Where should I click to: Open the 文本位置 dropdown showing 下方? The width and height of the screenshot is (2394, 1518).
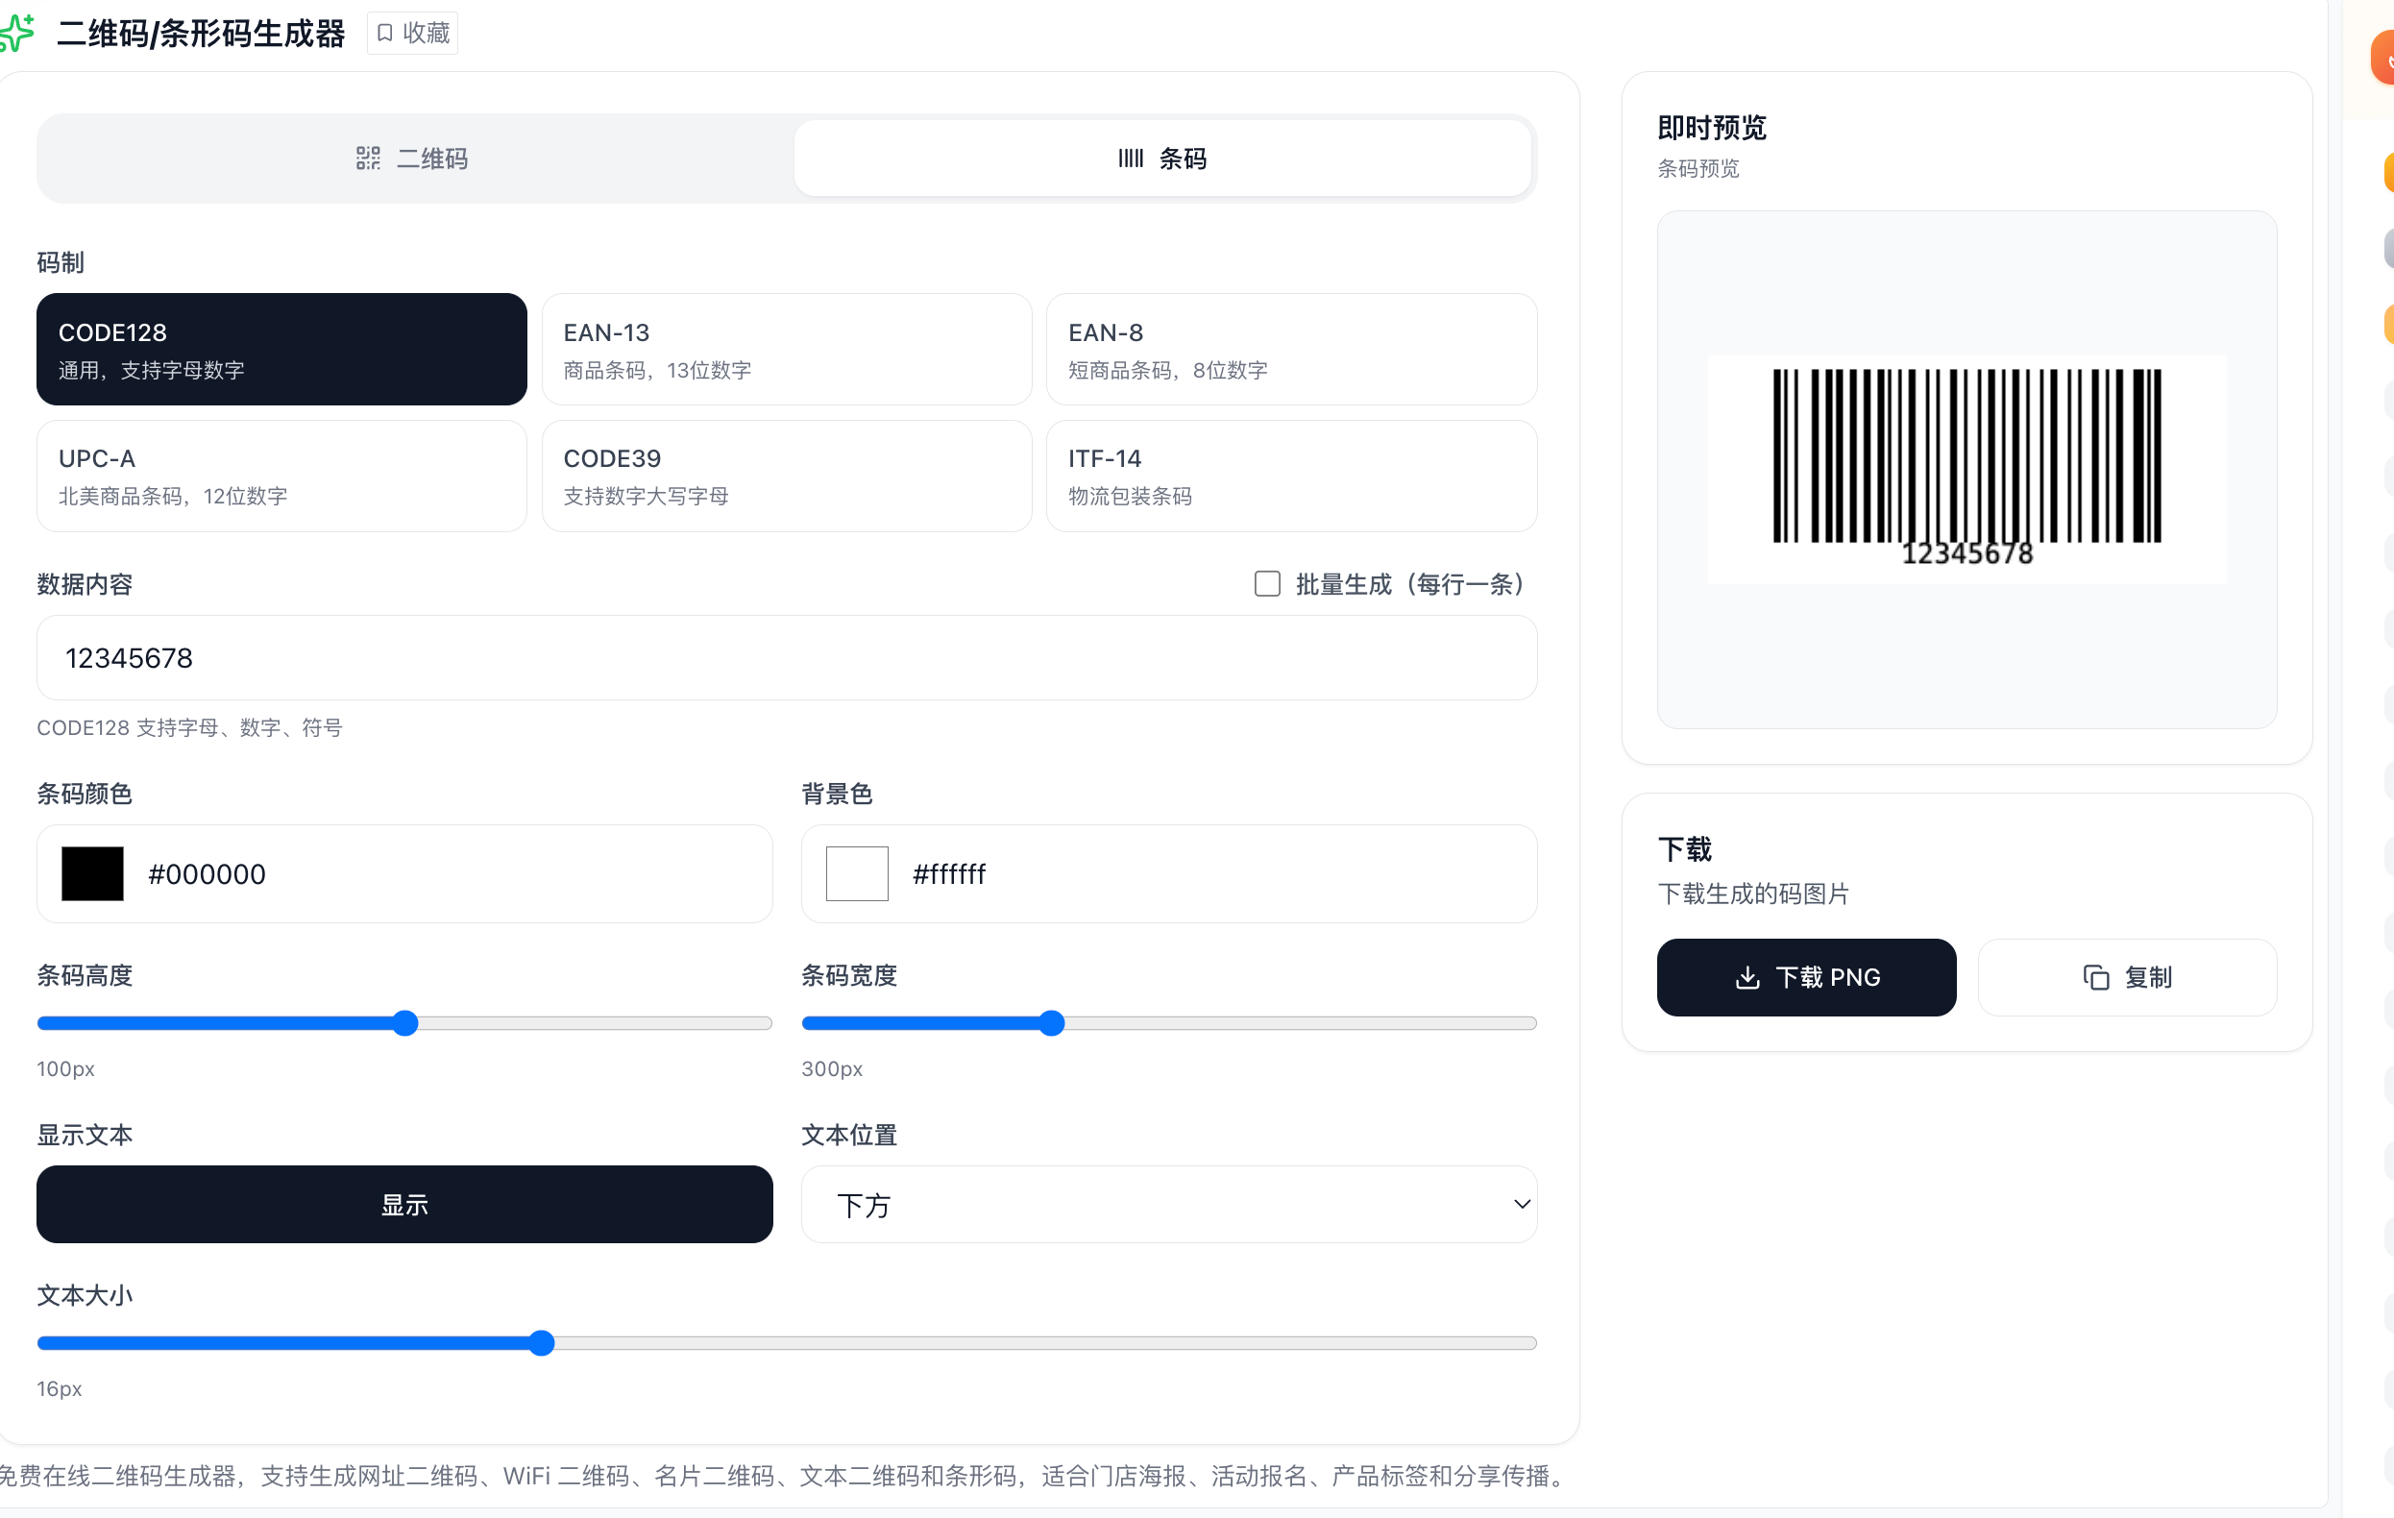1169,1204
